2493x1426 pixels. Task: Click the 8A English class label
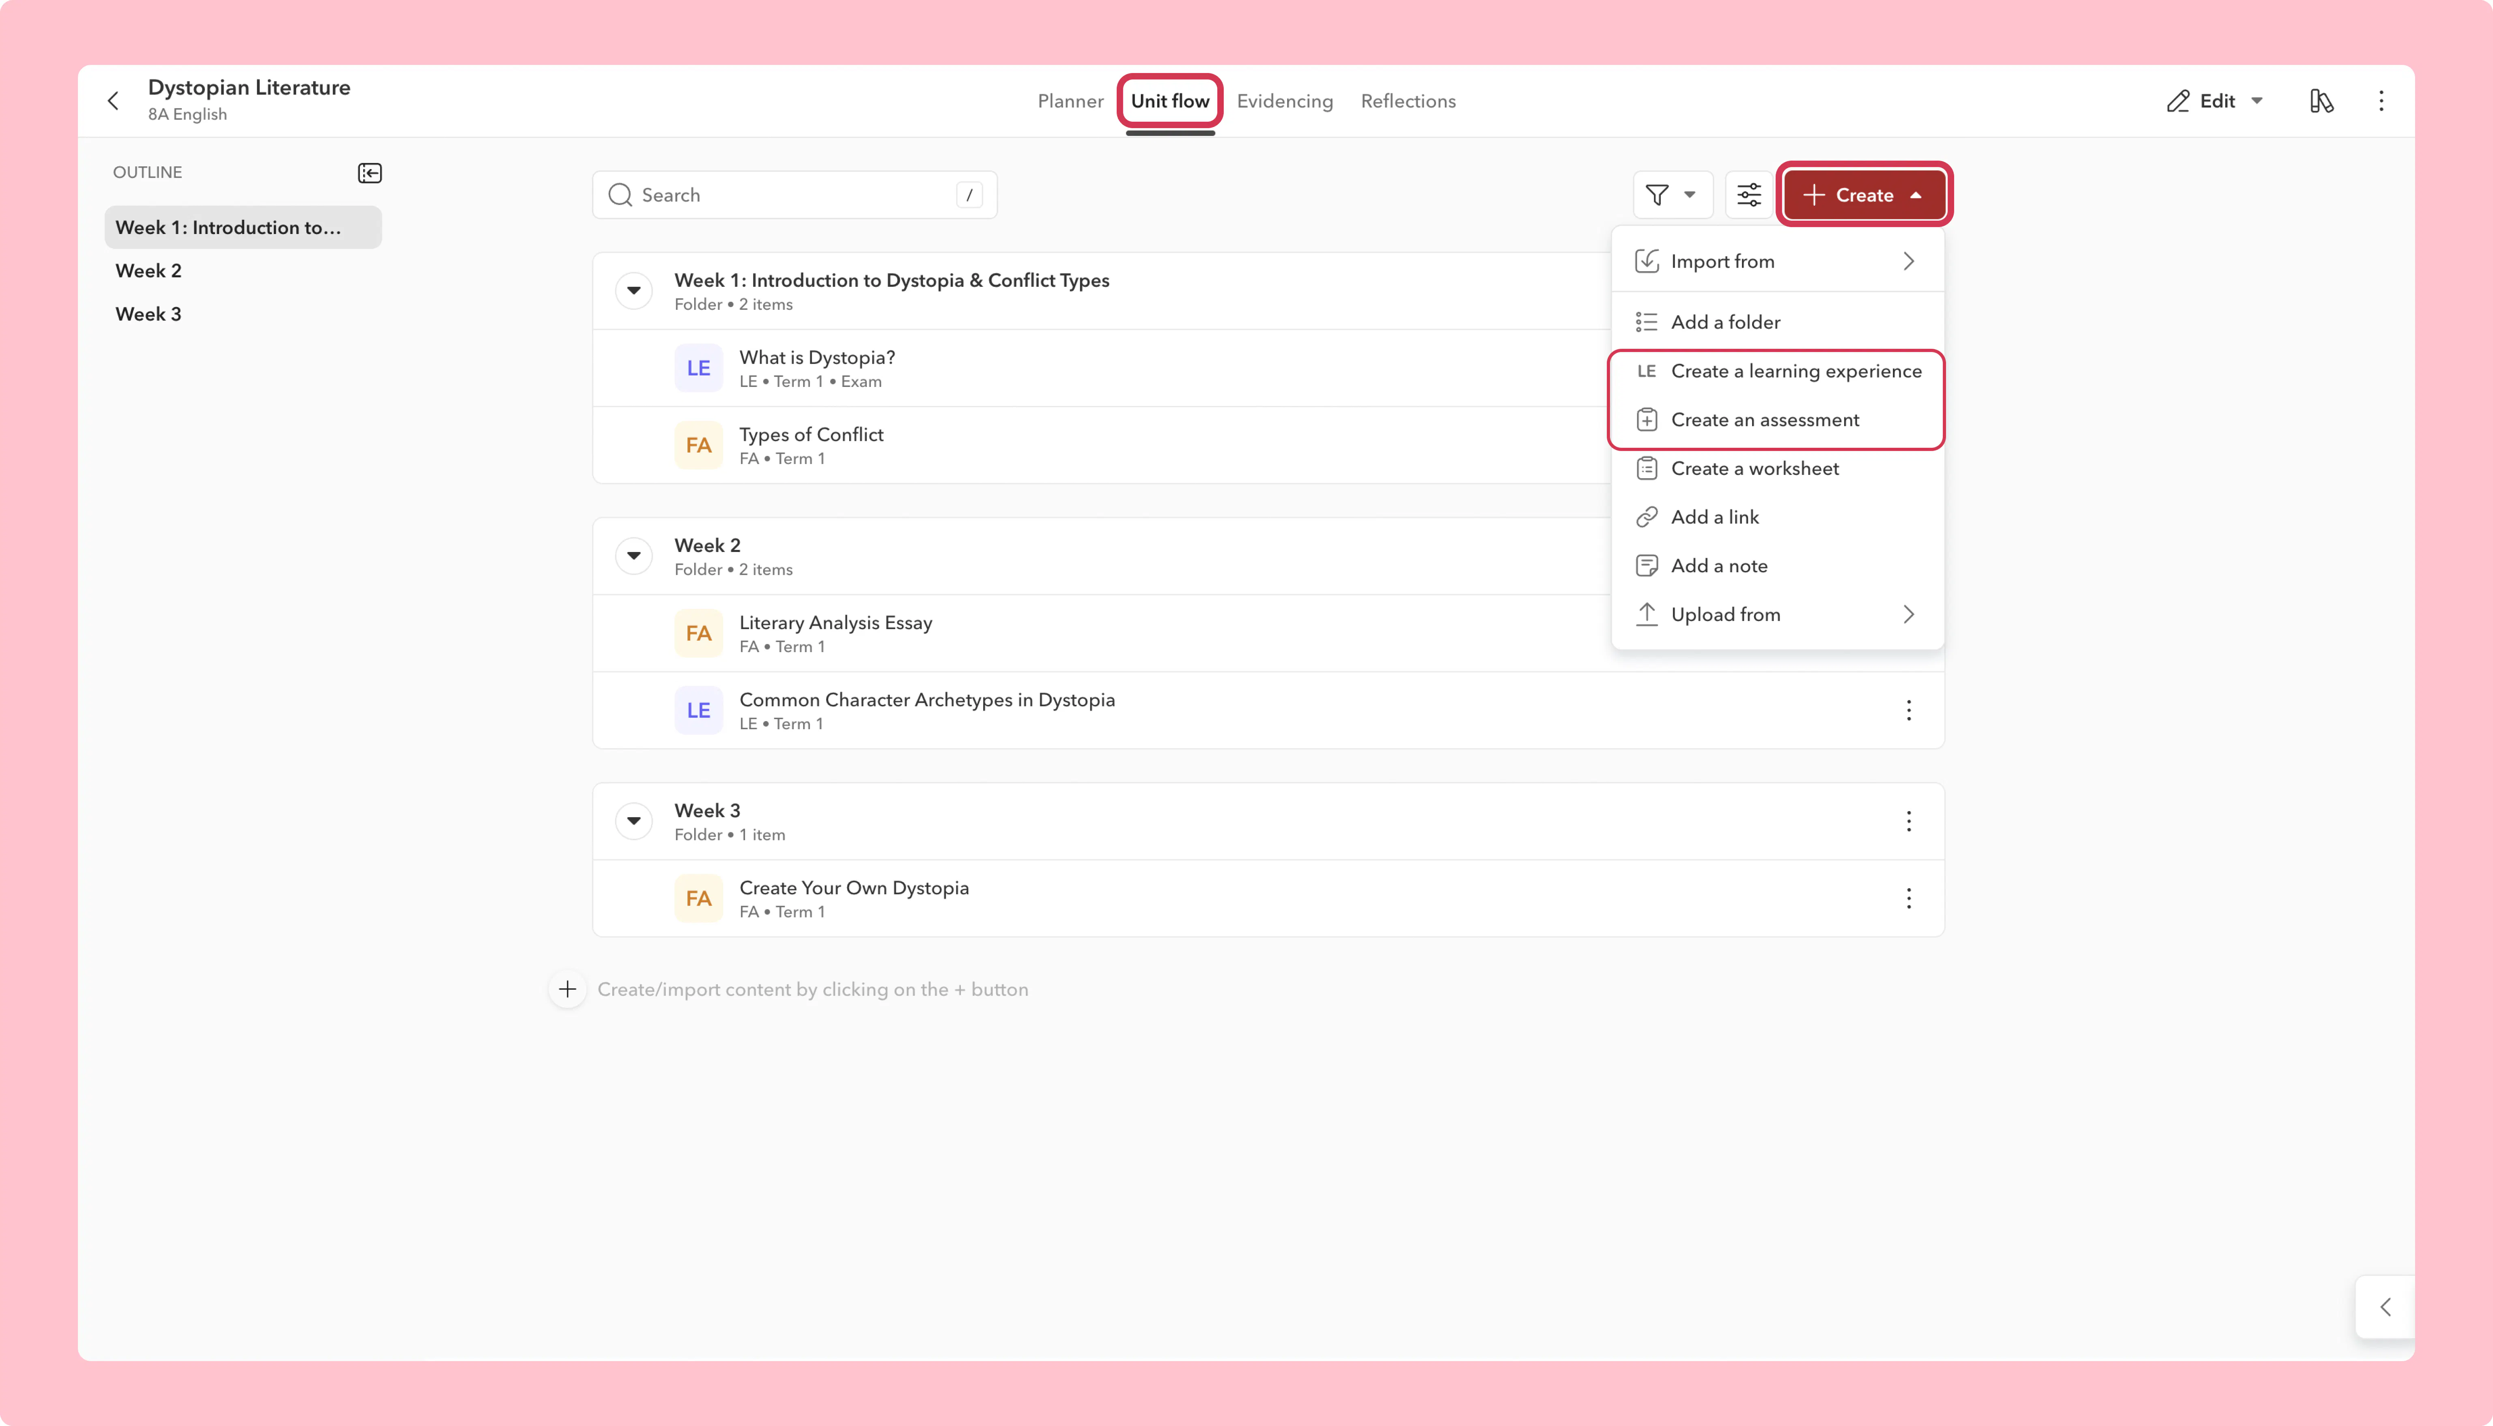click(187, 115)
